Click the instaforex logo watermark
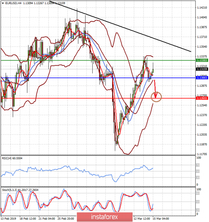209x222 pixels. (104, 217)
